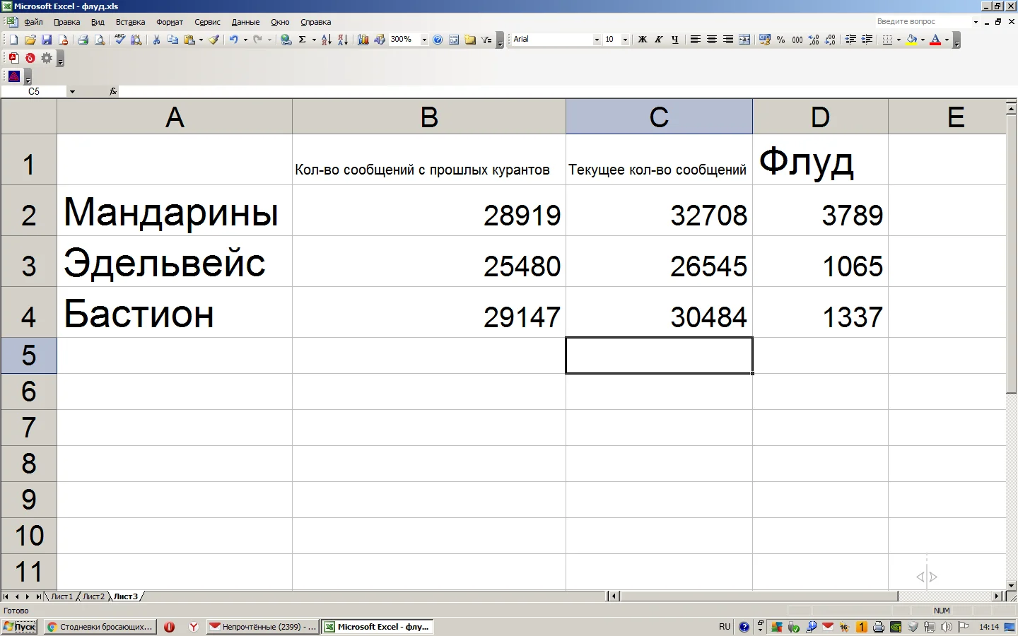Click the Save icon in the toolbar
The height and width of the screenshot is (636, 1018).
[x=47, y=40]
